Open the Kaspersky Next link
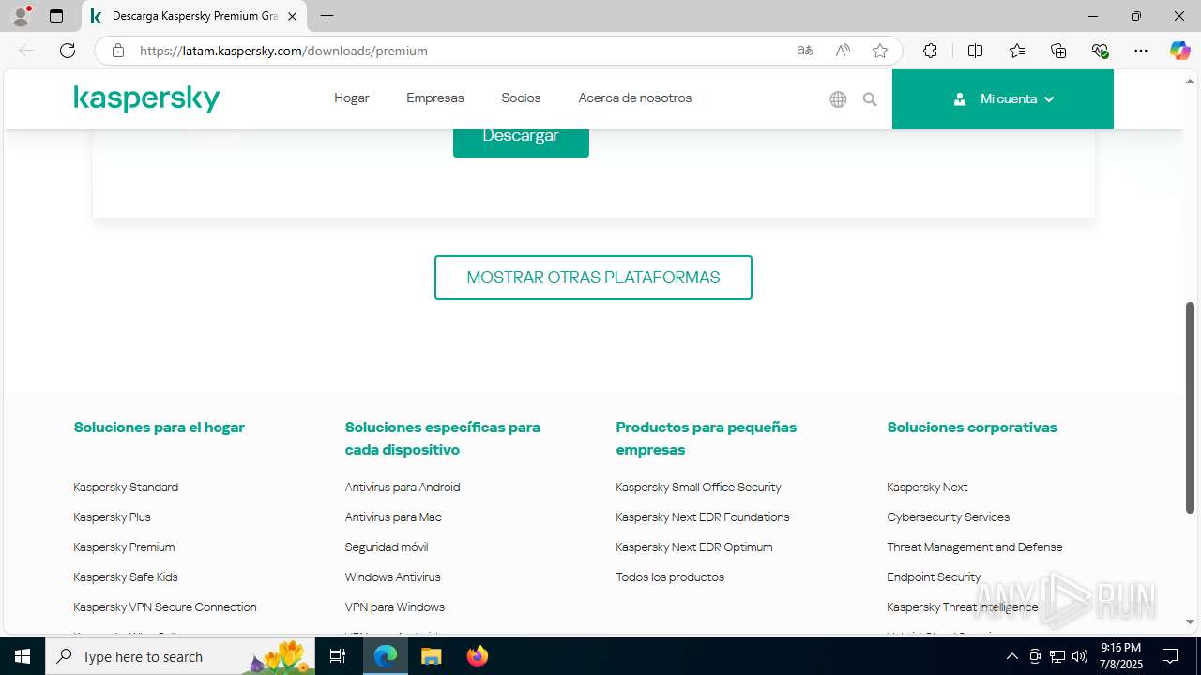This screenshot has width=1201, height=675. click(927, 487)
